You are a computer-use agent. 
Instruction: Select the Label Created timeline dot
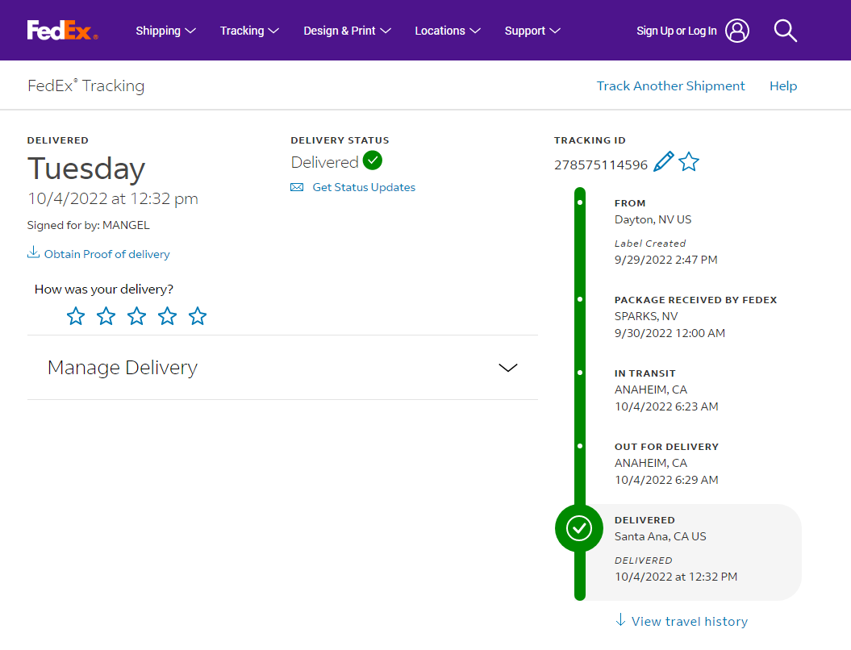[580, 202]
